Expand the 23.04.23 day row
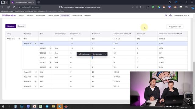The width and height of the screenshot is (195, 109). coord(50,67)
